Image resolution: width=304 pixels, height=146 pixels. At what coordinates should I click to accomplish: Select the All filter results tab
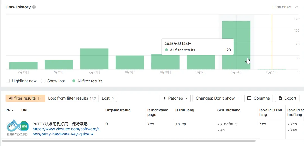click(25, 98)
